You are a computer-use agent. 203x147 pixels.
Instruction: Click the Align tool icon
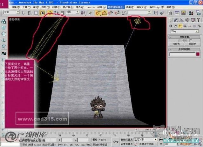162,13
